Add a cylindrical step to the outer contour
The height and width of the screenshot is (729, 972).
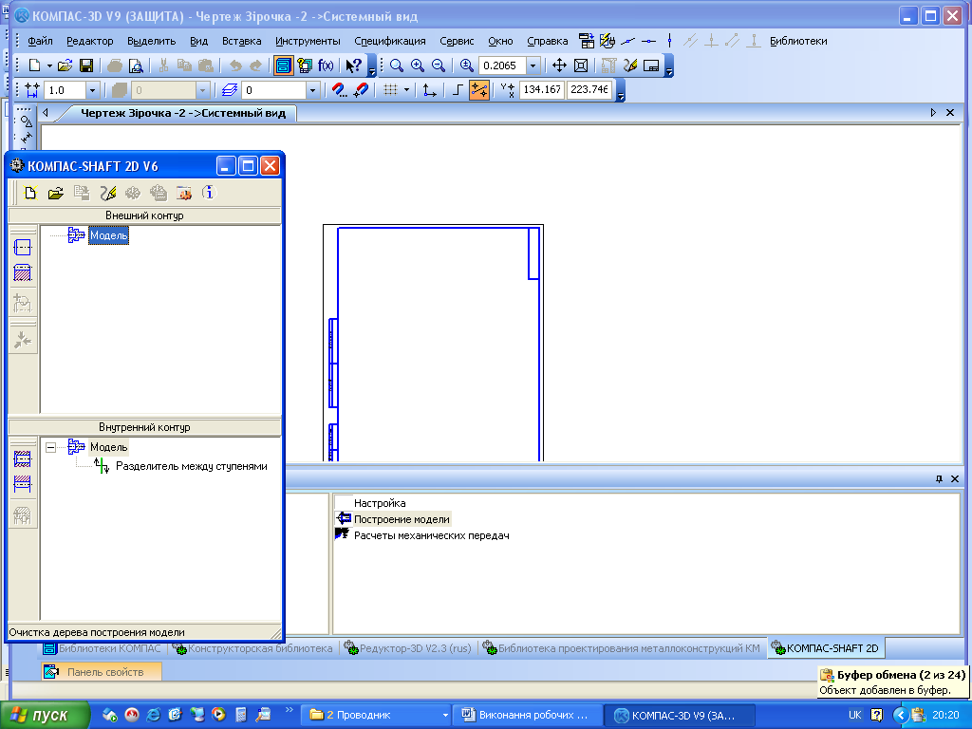pyautogui.click(x=23, y=248)
